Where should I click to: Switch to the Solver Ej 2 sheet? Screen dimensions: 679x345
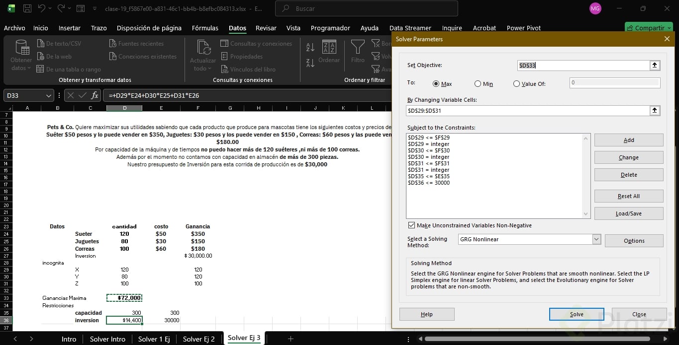tap(198, 339)
